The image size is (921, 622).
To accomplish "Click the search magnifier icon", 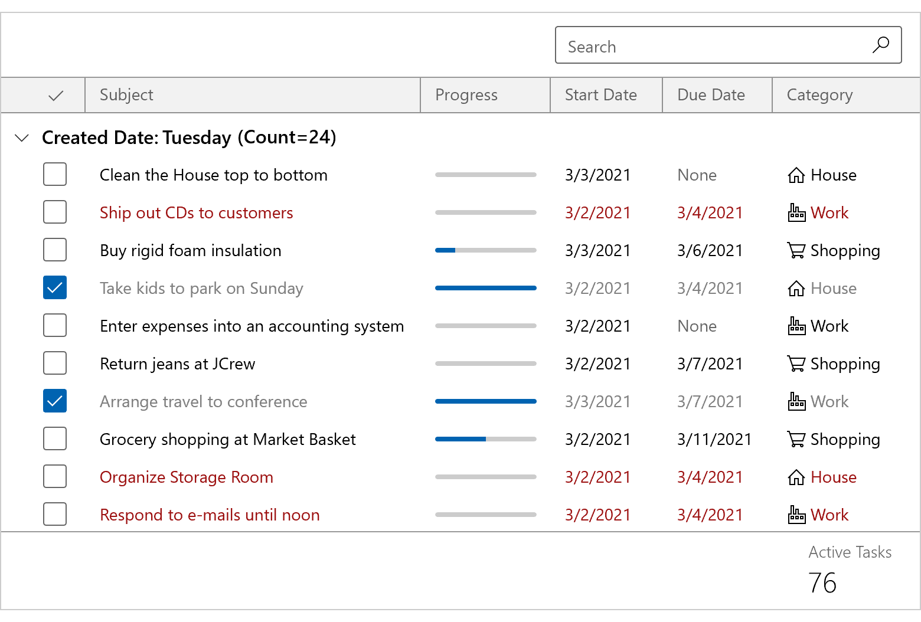I will pyautogui.click(x=881, y=45).
